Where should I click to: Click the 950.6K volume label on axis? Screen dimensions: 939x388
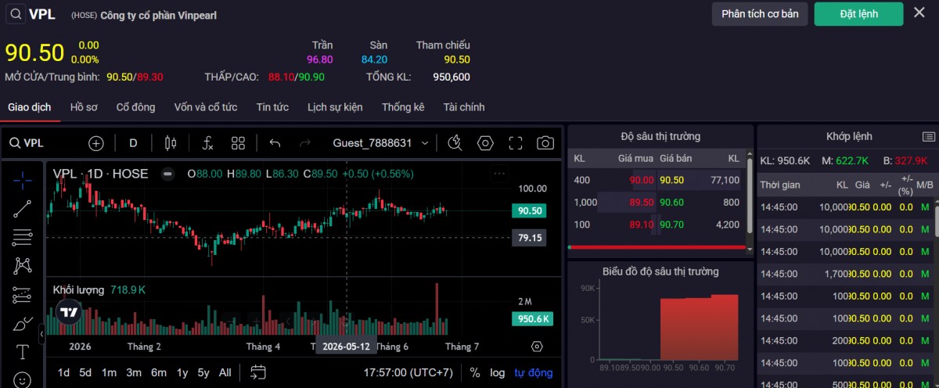[532, 318]
